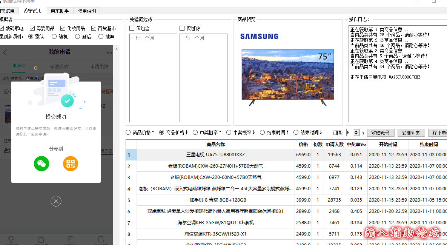Sort table by 份数 column header
This screenshot has width=447, height=245.
(x=318, y=144)
